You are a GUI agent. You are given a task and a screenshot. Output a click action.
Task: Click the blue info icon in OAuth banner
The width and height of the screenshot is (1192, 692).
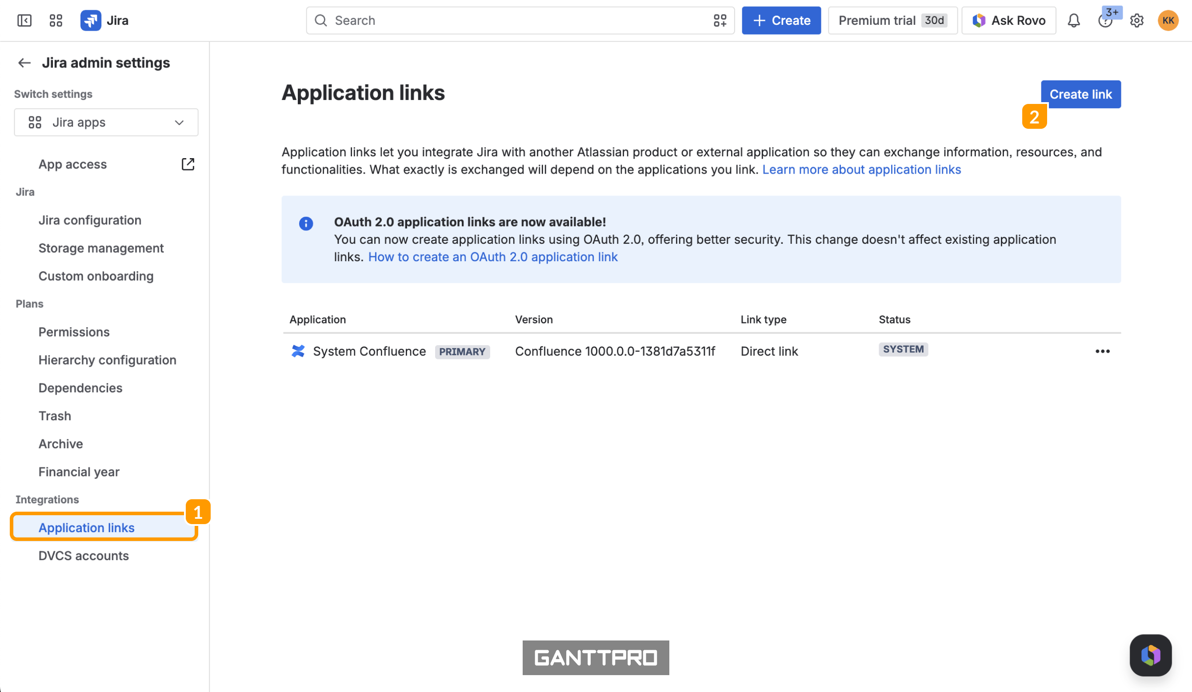tap(306, 223)
